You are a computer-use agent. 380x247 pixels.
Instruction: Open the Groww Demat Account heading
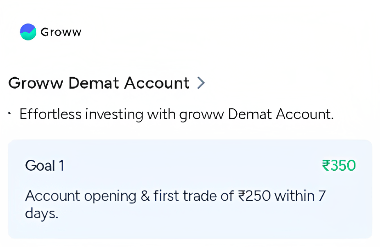click(99, 83)
